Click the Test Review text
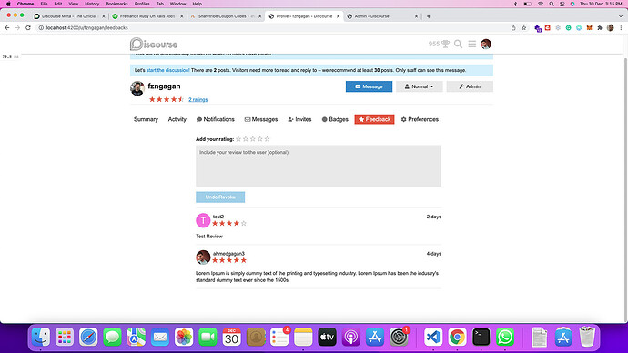Image resolution: width=628 pixels, height=353 pixels. point(209,237)
